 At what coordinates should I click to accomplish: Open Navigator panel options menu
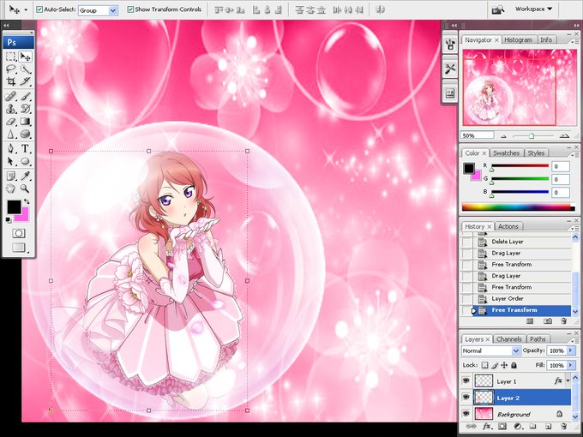(x=575, y=42)
